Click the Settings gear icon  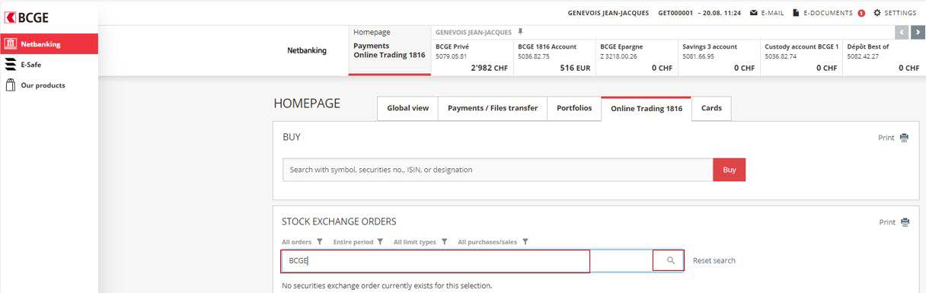877,13
